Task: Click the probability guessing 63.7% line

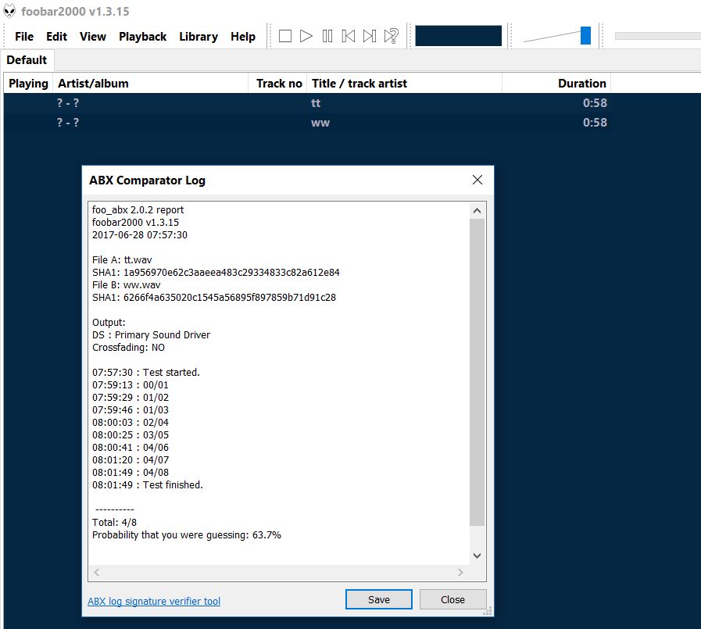Action: pos(187,534)
